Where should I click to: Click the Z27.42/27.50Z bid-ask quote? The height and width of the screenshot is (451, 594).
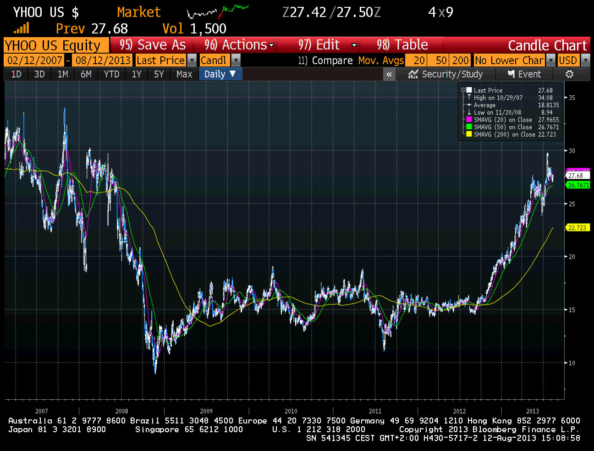(x=331, y=12)
